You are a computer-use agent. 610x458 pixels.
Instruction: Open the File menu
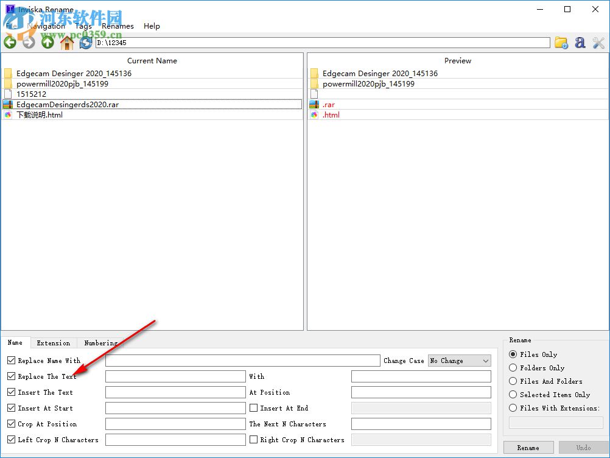(12, 26)
